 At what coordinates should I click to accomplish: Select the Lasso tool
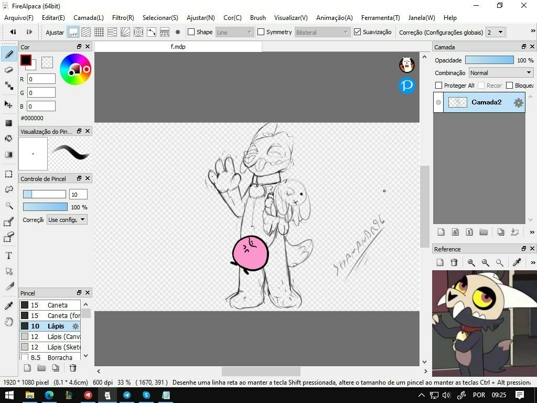[x=9, y=189]
